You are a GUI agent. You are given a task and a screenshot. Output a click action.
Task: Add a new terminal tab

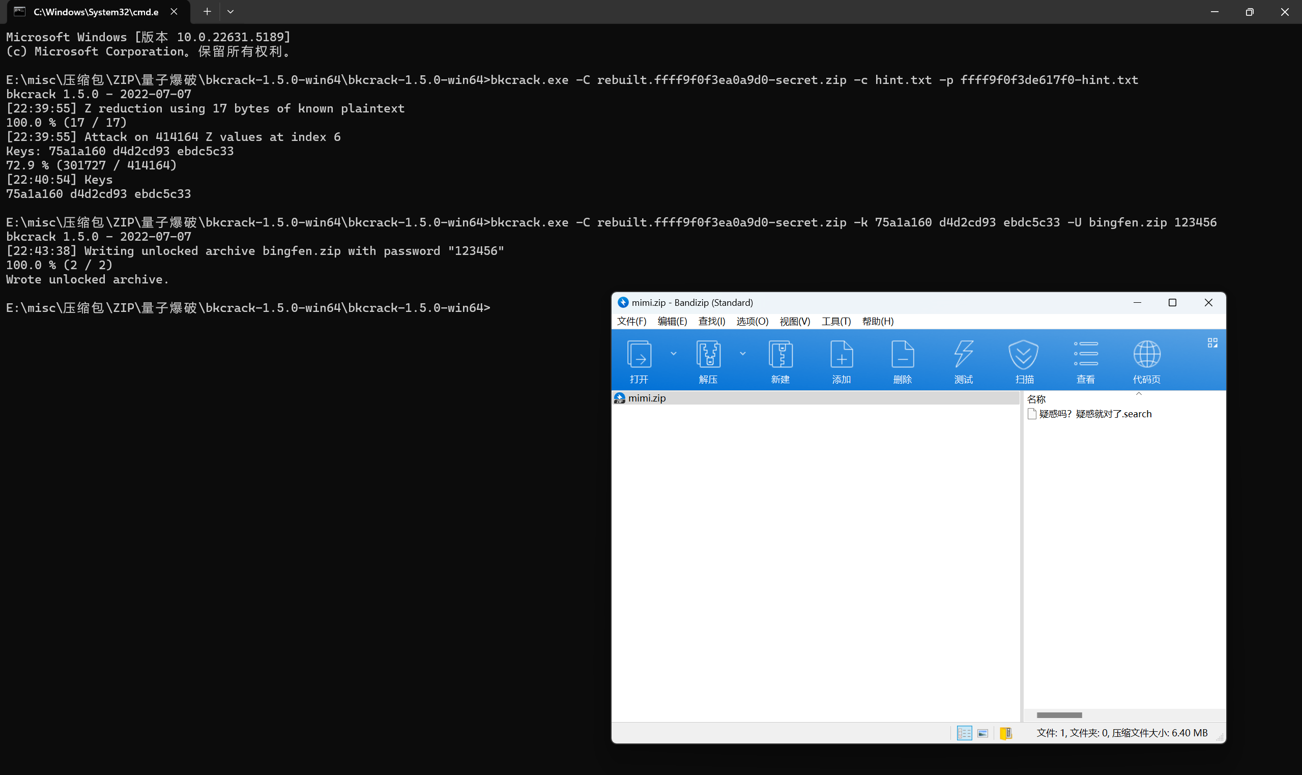[x=207, y=12]
